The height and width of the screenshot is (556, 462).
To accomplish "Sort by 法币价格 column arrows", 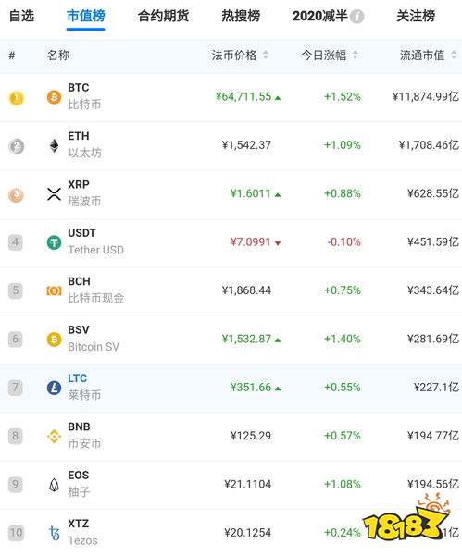I will click(266, 55).
